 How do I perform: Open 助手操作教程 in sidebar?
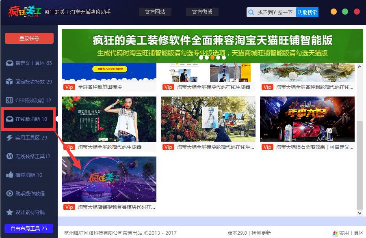[x=29, y=193]
